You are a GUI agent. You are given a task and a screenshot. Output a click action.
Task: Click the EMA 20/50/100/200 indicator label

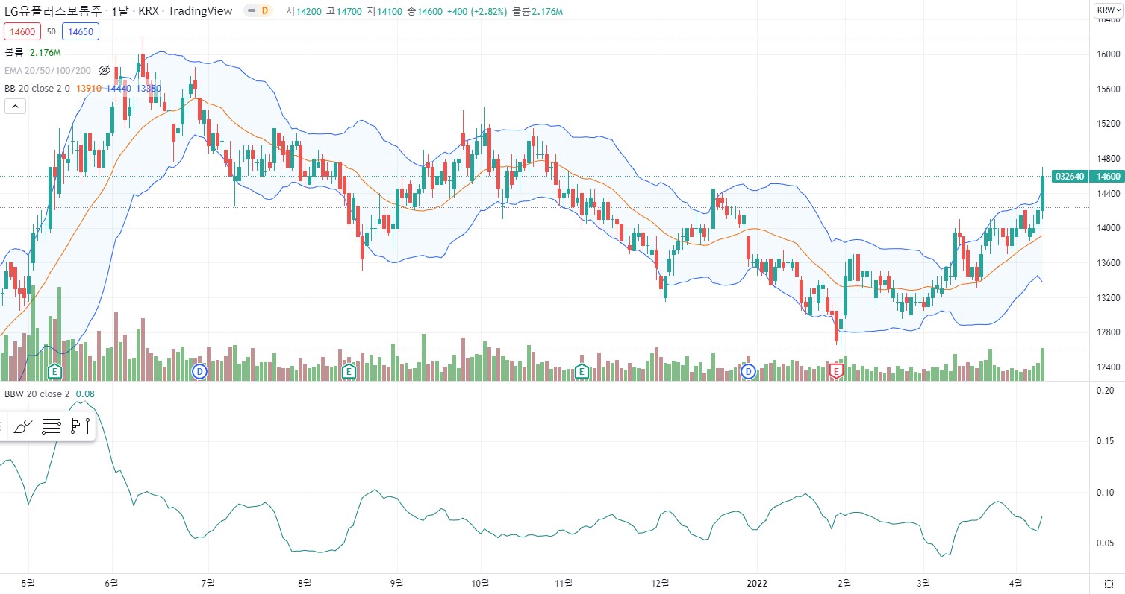click(x=48, y=70)
